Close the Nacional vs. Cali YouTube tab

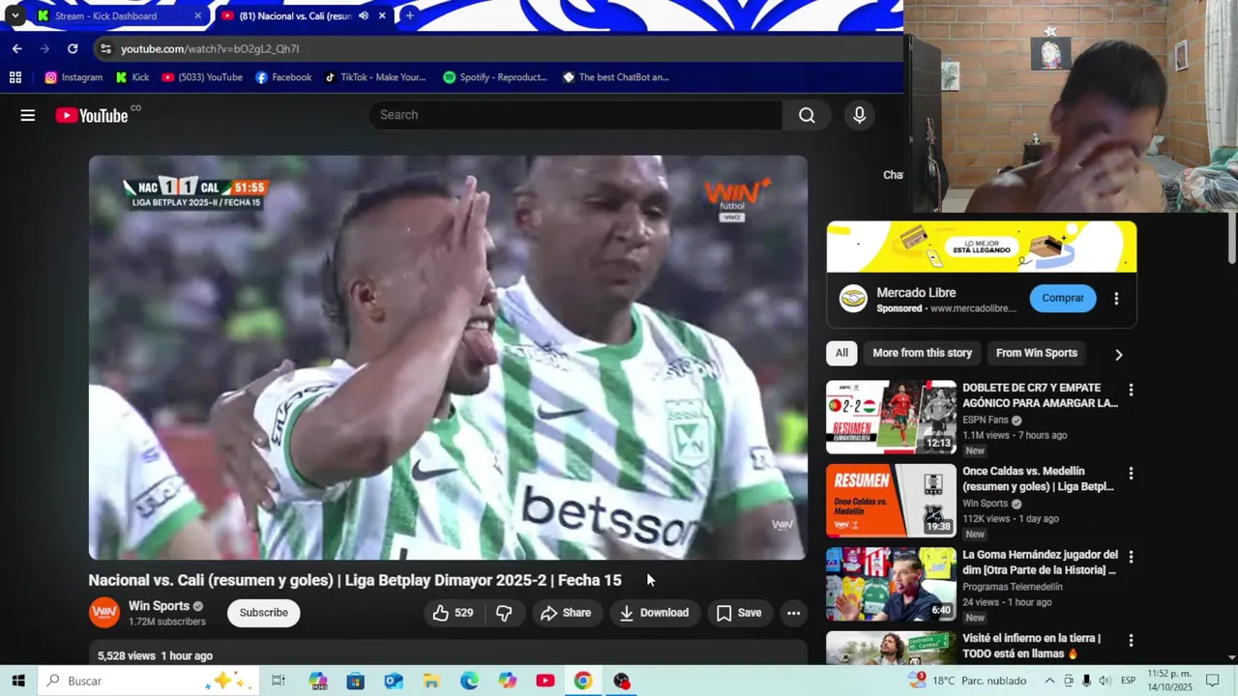coord(382,15)
